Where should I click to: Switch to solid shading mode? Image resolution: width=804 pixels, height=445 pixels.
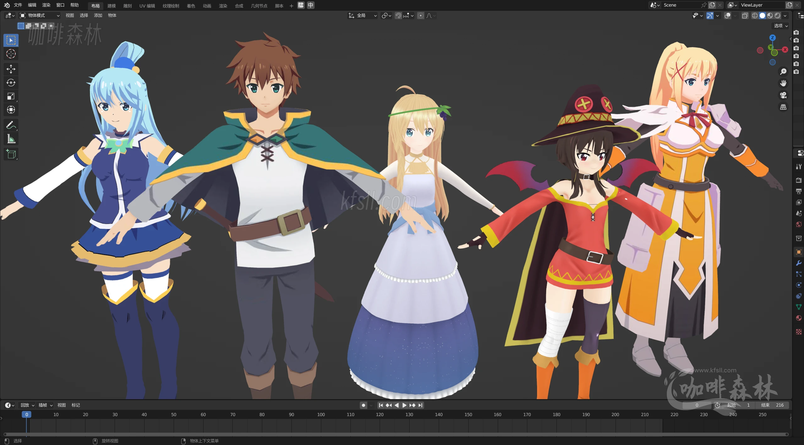(762, 15)
